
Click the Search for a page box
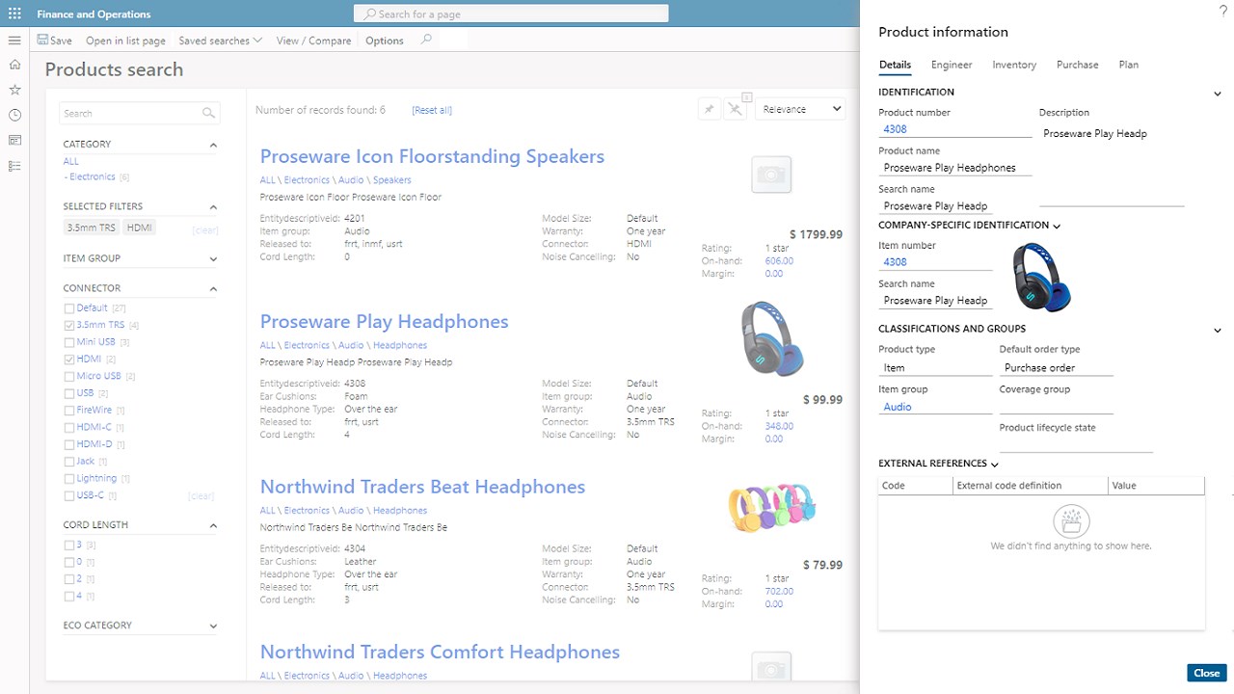511,13
